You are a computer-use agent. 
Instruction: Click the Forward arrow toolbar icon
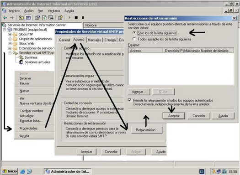tap(12, 18)
